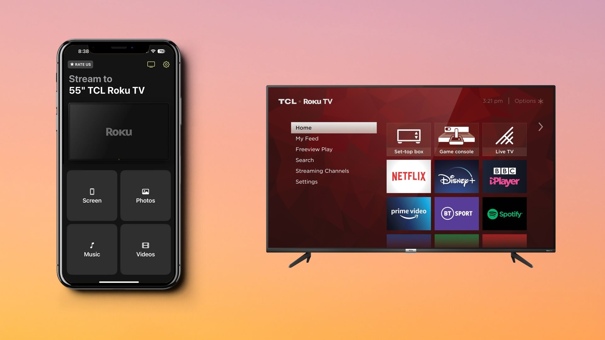Open Streaming Channels browser
The width and height of the screenshot is (605, 340).
(322, 170)
